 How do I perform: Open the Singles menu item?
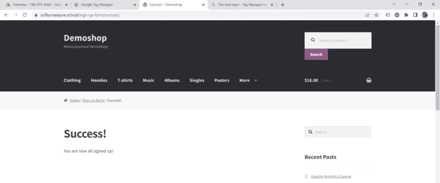(197, 80)
